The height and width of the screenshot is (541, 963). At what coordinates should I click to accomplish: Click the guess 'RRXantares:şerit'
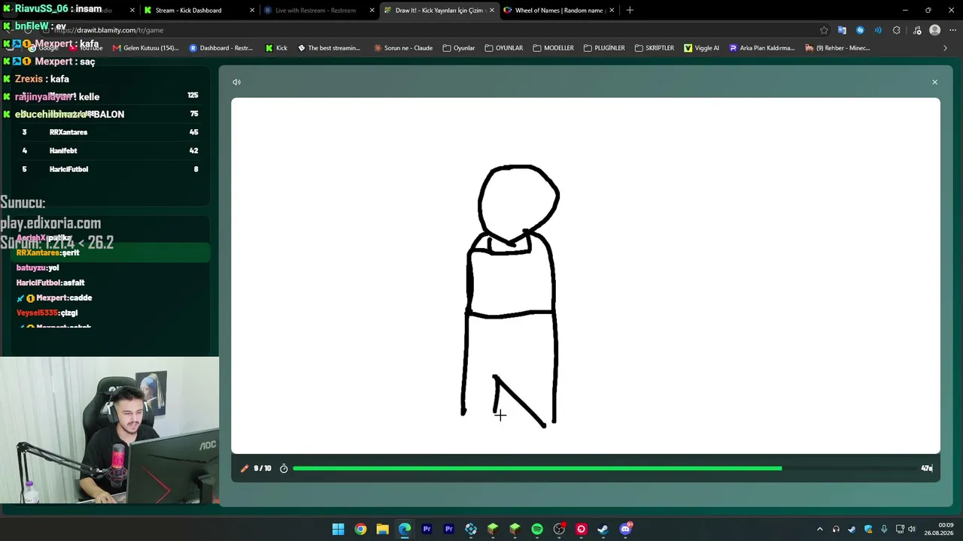[47, 253]
